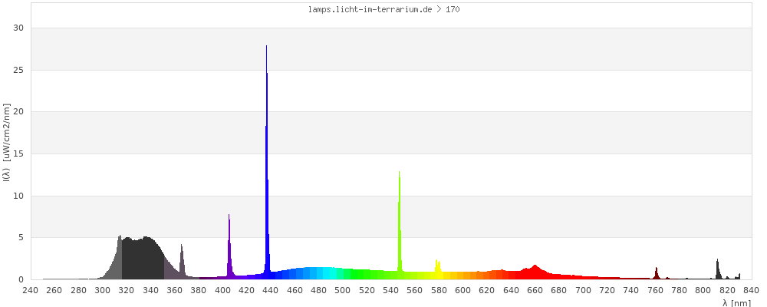Click the x-axis tick label '240'
This screenshot has height=307, width=767.
31,290
